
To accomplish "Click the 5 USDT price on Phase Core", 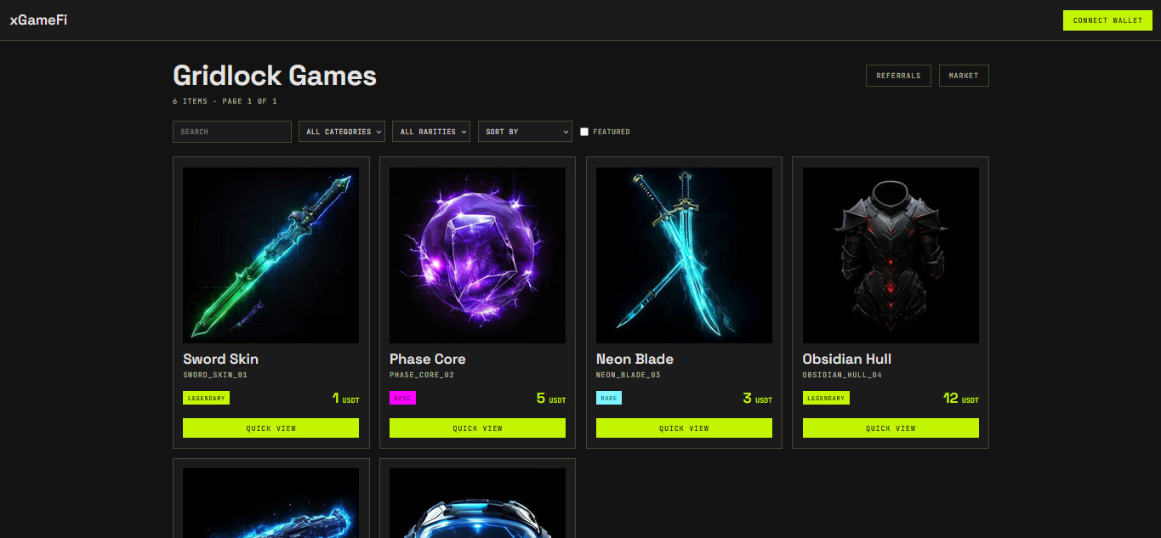I will coord(551,398).
